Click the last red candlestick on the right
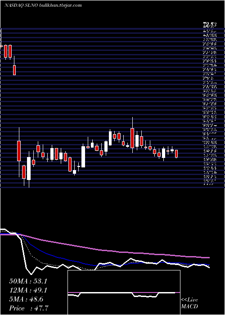Viewport: 225px width, 315px height. tap(176, 154)
